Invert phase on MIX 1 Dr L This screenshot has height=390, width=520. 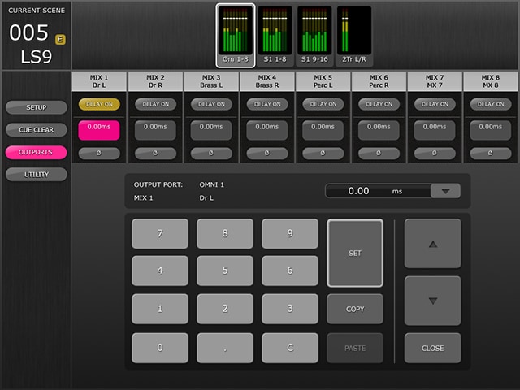[99, 153]
